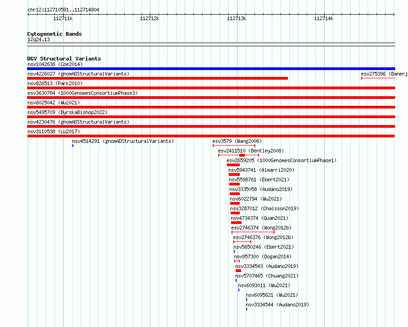
Task: Click the blue nsv6095621 marker
Action: [x=247, y=300]
